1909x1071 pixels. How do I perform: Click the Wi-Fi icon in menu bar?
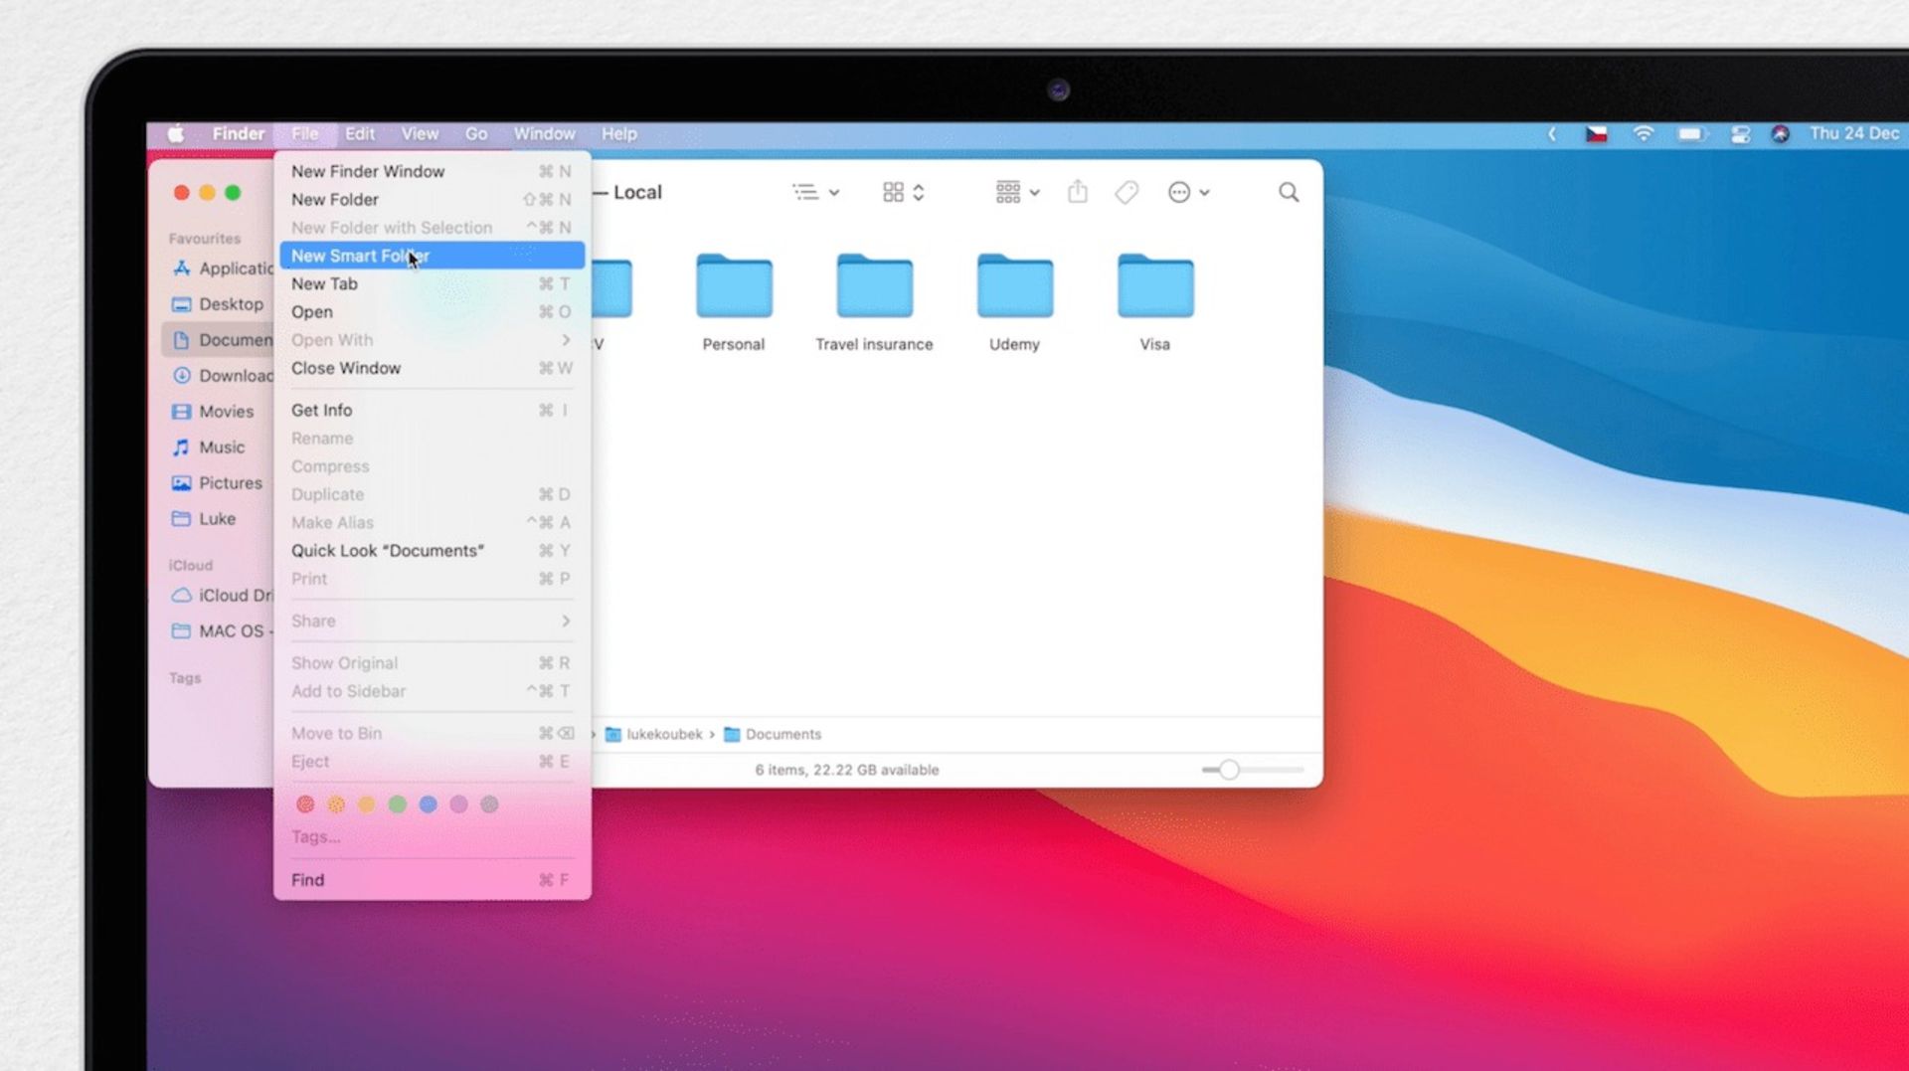[1643, 134]
